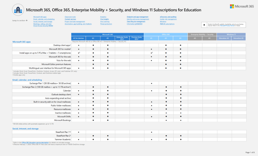Select the Education A3 column header

click(x=224, y=38)
